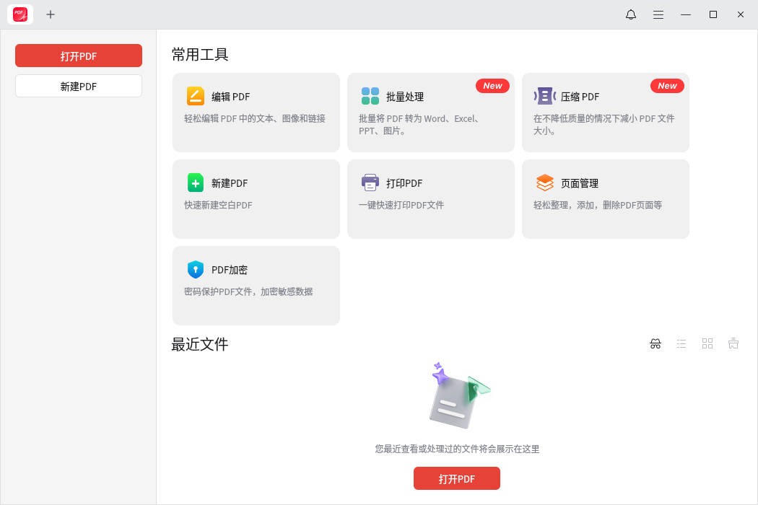
Task: Click the sidebar 打开PDF button
Action: 78,56
